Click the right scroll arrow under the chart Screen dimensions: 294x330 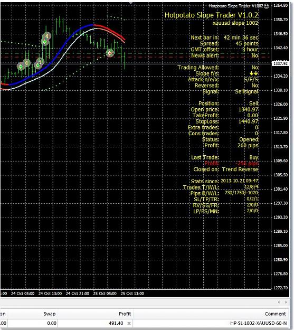coord(286,302)
